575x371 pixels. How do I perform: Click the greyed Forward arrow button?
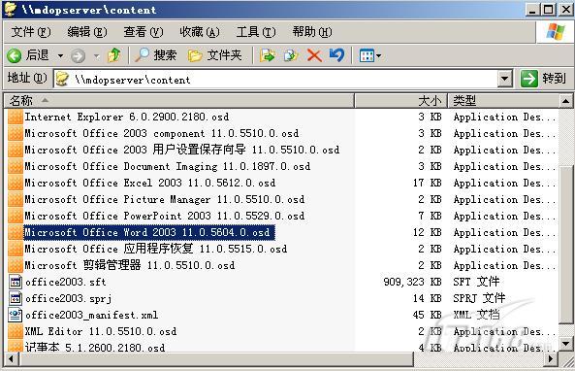pyautogui.click(x=79, y=56)
